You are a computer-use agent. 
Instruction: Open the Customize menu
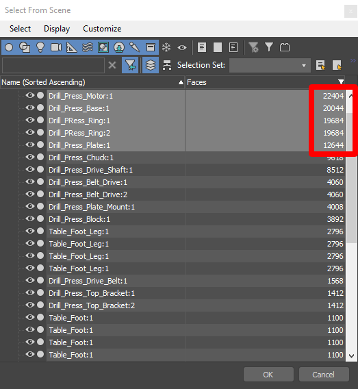(x=102, y=29)
